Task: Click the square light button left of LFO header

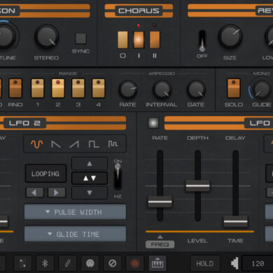Action: [153, 122]
